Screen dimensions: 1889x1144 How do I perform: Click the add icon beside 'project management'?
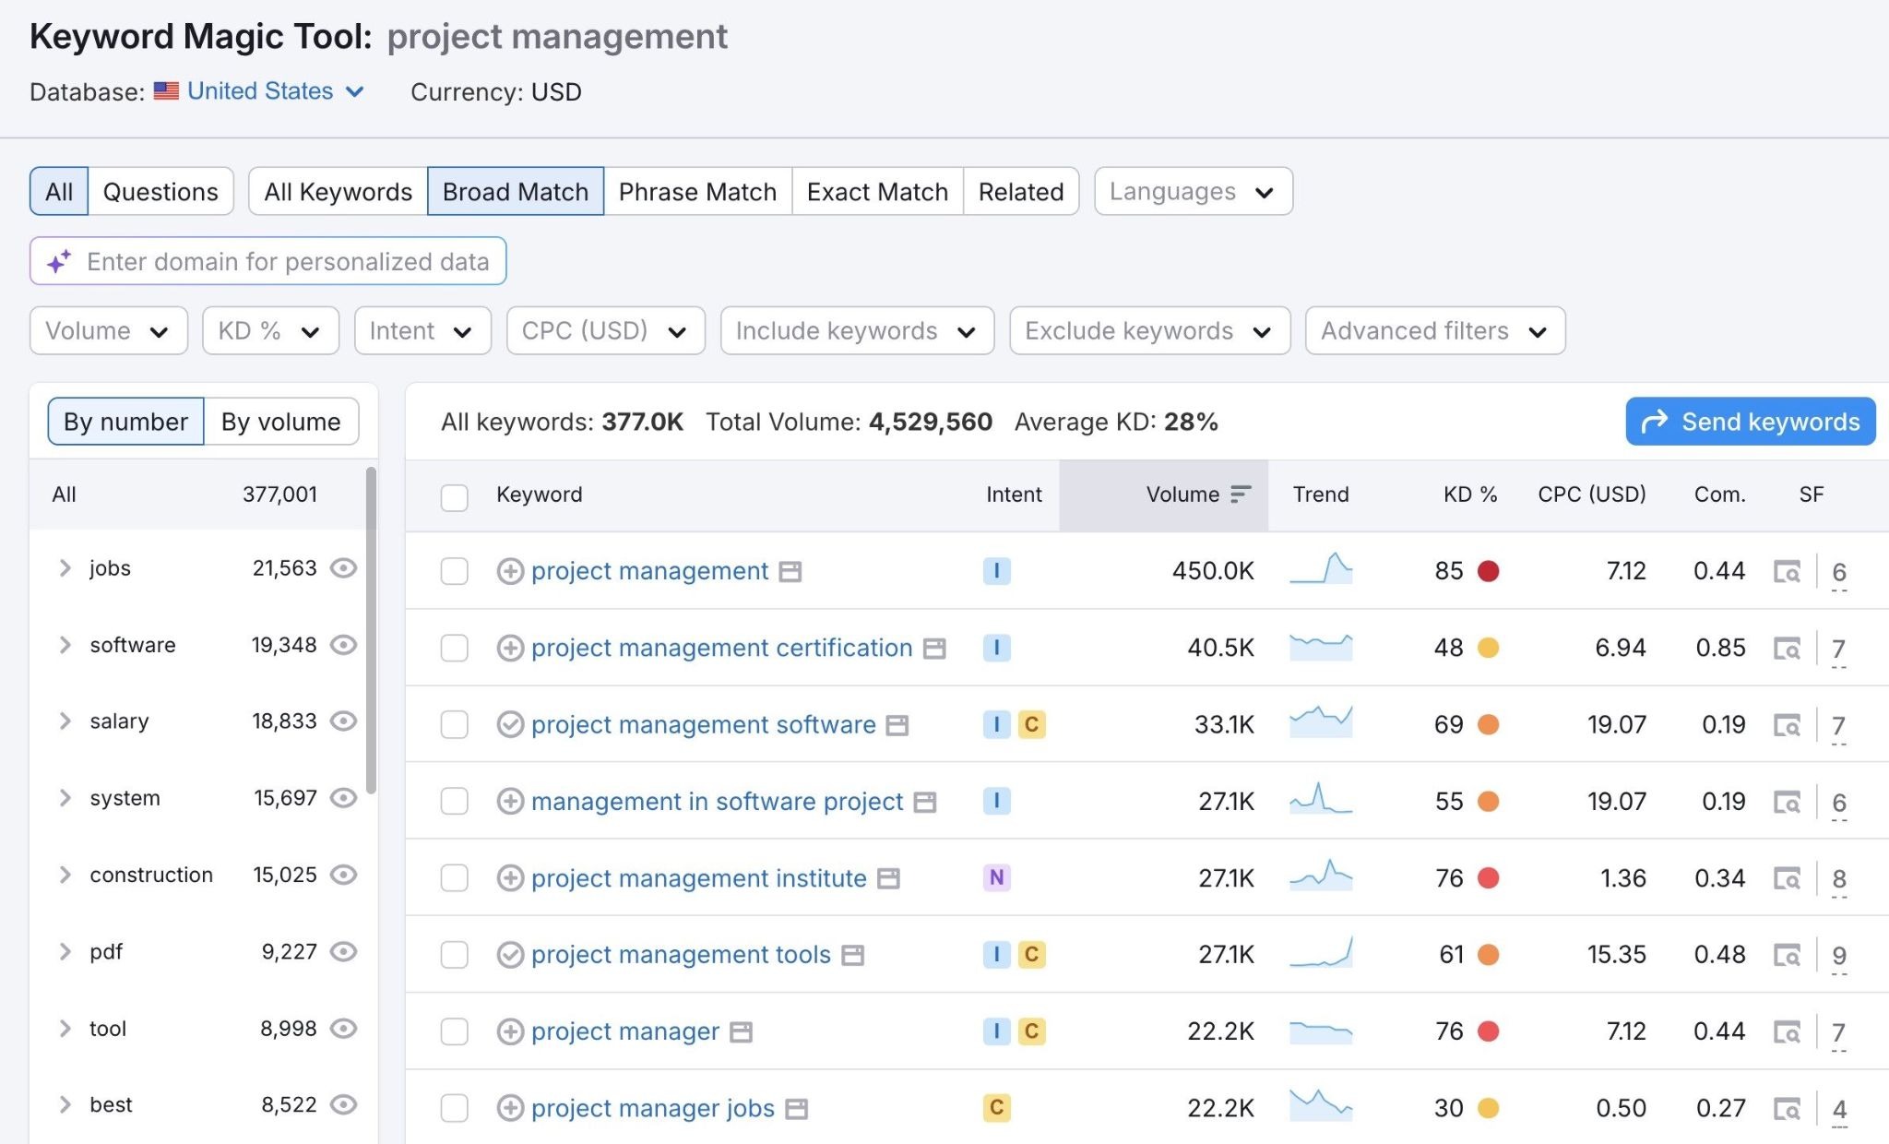510,571
